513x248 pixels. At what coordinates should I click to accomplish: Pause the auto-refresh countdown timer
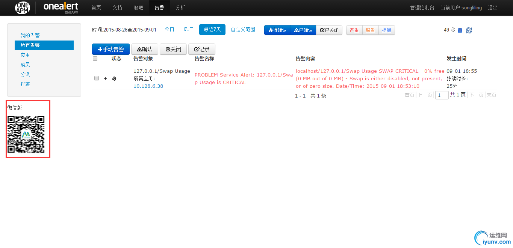(460, 30)
